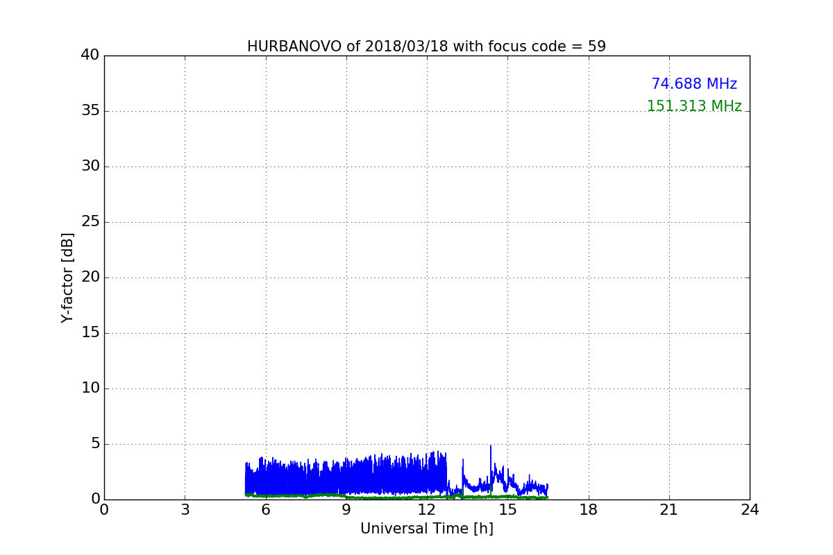This screenshot has height=555, width=833.
Task: Click y-axis tick label 35
Action: (90, 110)
